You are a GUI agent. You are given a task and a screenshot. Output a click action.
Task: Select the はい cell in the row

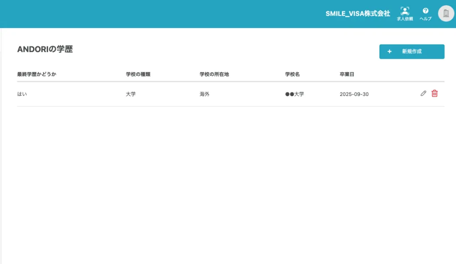(22, 94)
